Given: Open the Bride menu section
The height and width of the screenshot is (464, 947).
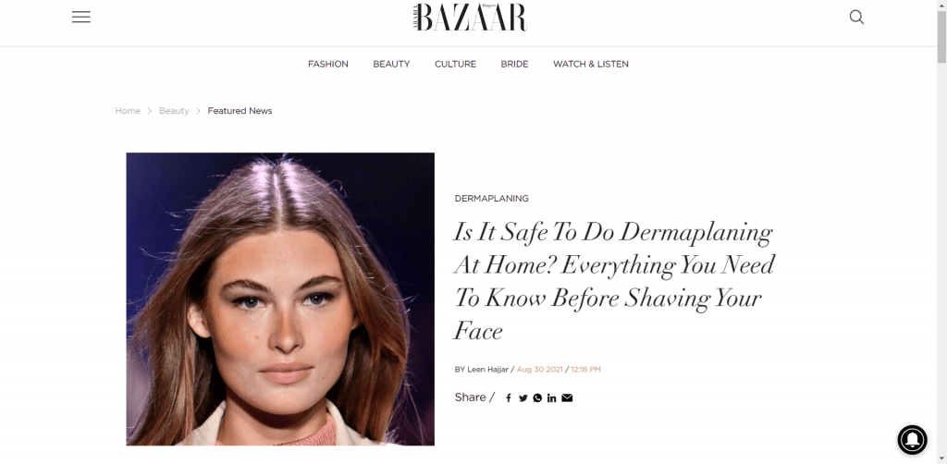Looking at the screenshot, I should coord(514,64).
